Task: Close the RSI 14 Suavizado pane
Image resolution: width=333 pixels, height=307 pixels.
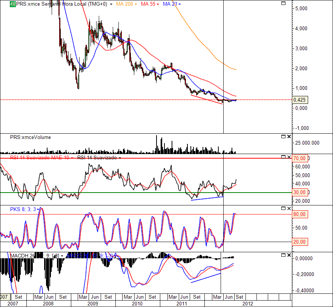Action: pos(289,157)
